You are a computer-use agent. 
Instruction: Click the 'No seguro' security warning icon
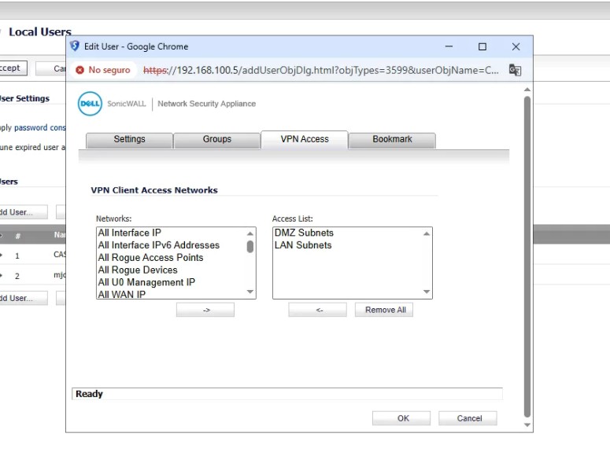[x=79, y=70]
